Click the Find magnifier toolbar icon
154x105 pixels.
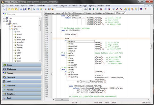click(46, 9)
